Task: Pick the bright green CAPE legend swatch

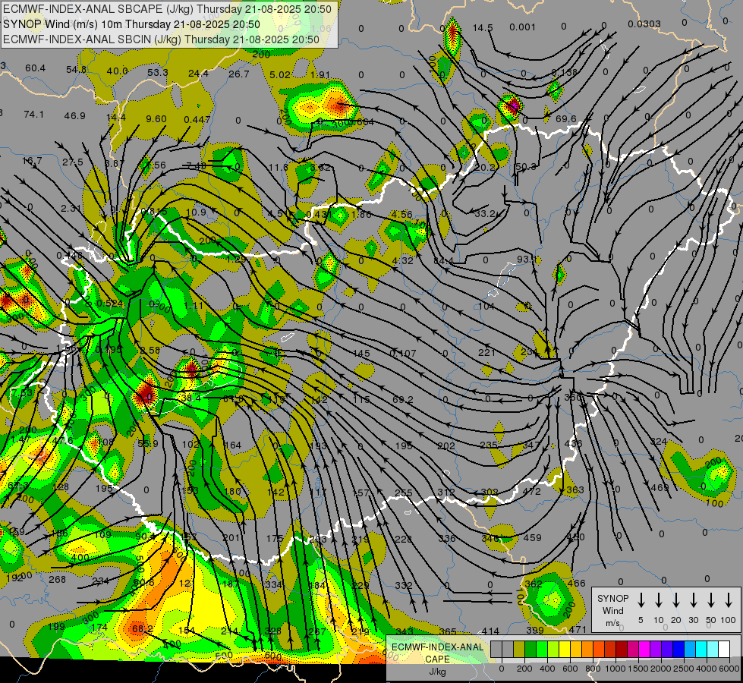Action: (x=542, y=649)
